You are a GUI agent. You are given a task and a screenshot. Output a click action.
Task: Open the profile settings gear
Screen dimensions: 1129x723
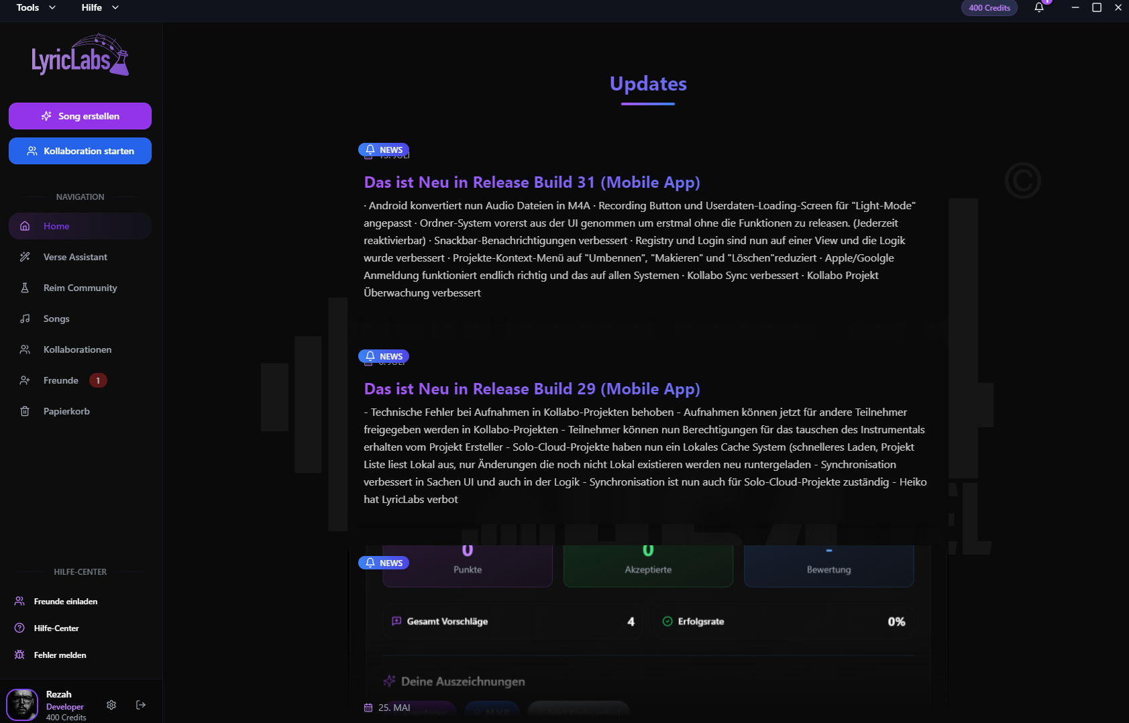pyautogui.click(x=111, y=705)
